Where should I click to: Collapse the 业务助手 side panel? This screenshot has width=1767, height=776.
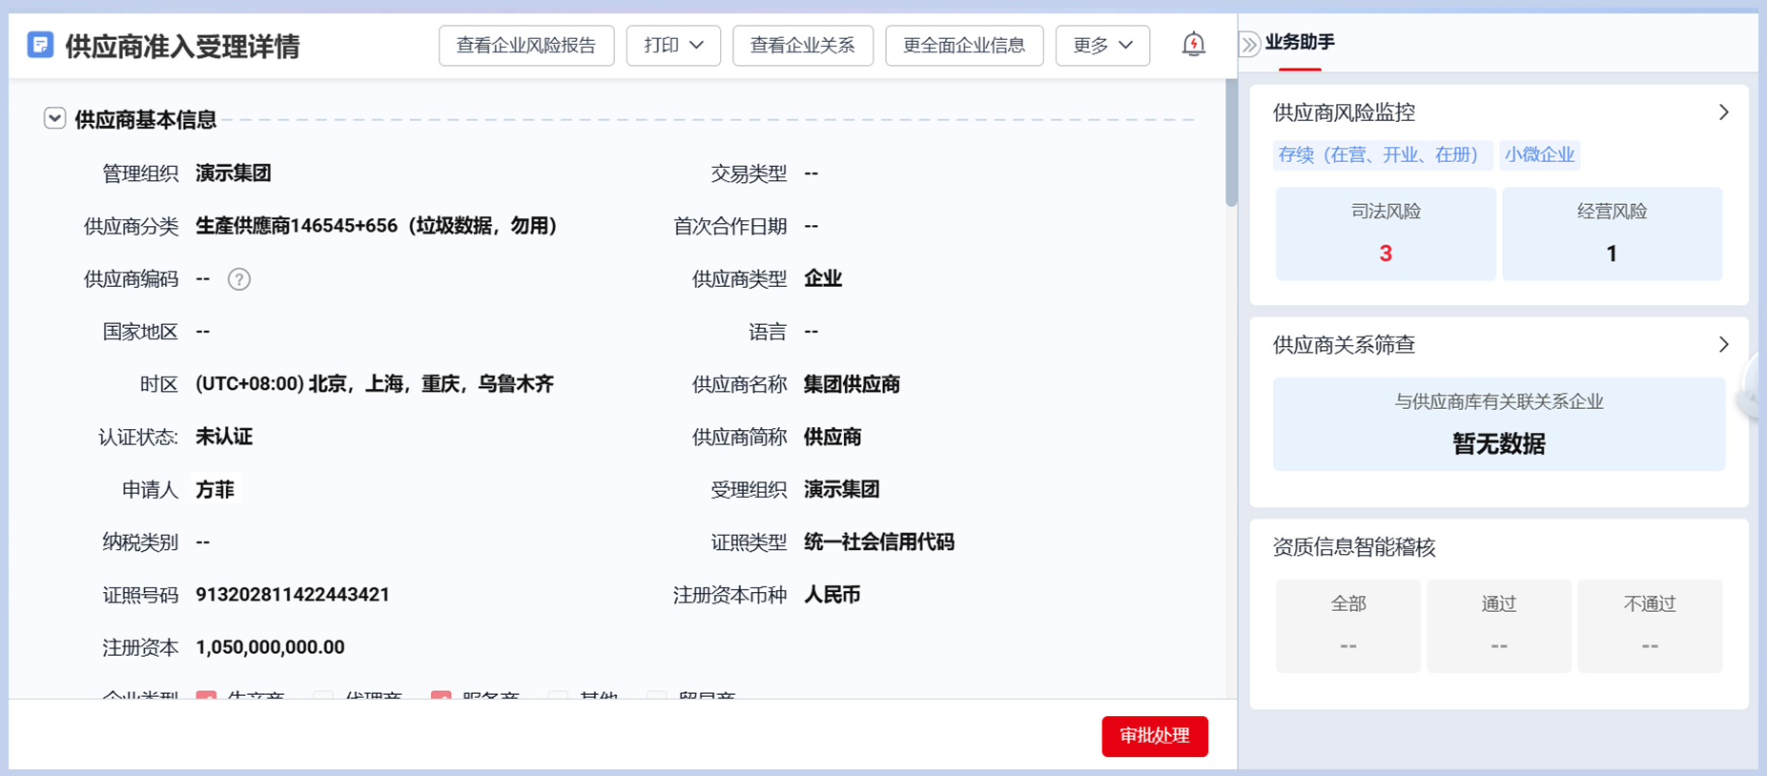(1249, 44)
